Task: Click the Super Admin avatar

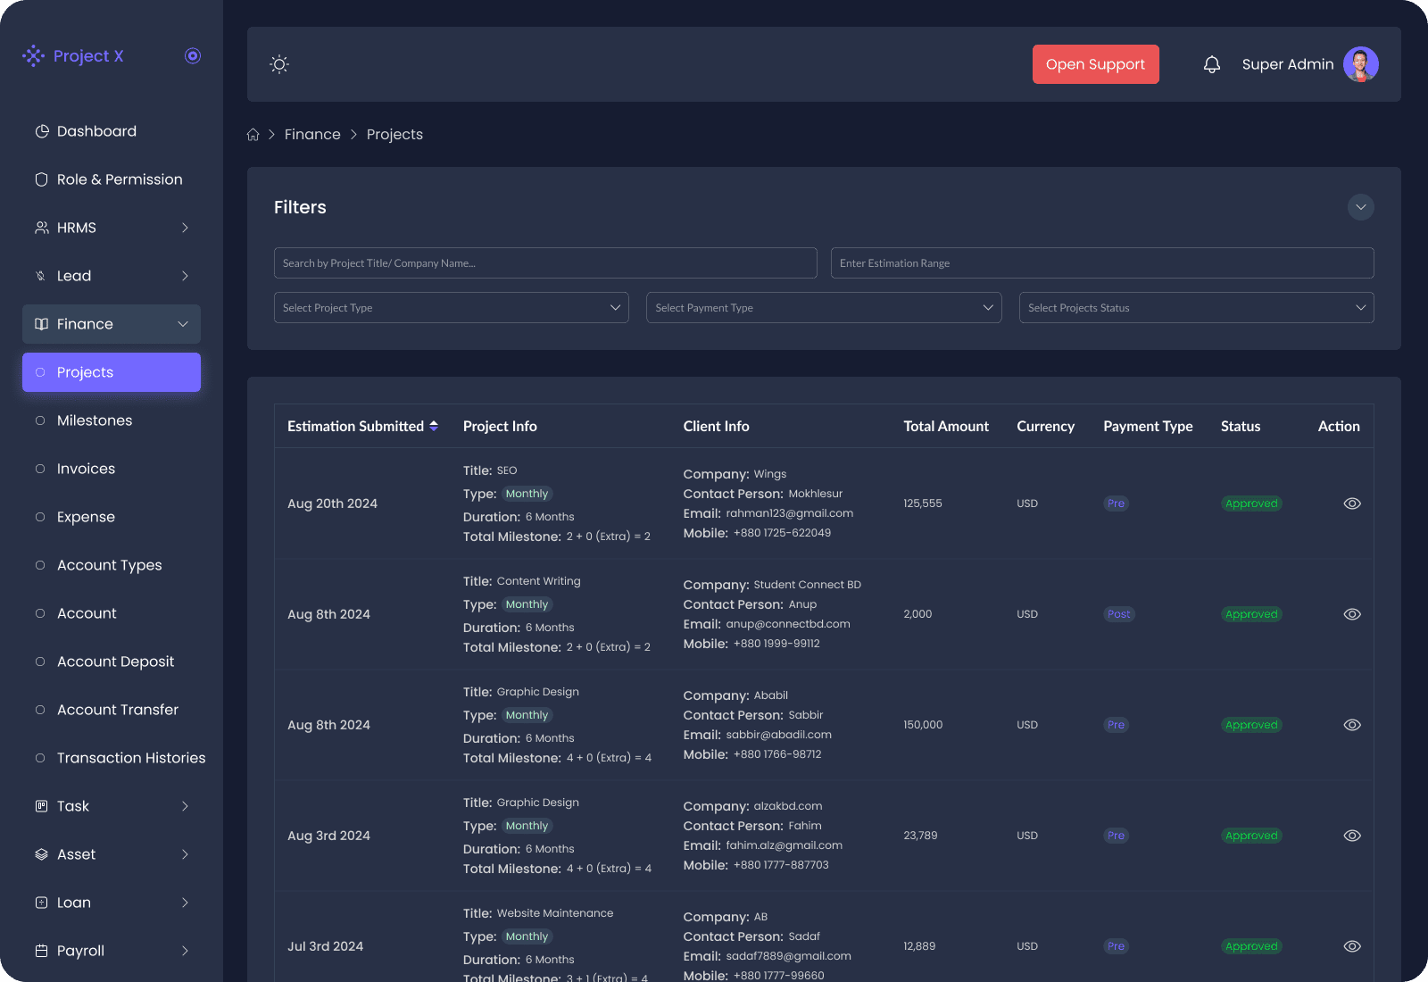Action: (x=1360, y=64)
